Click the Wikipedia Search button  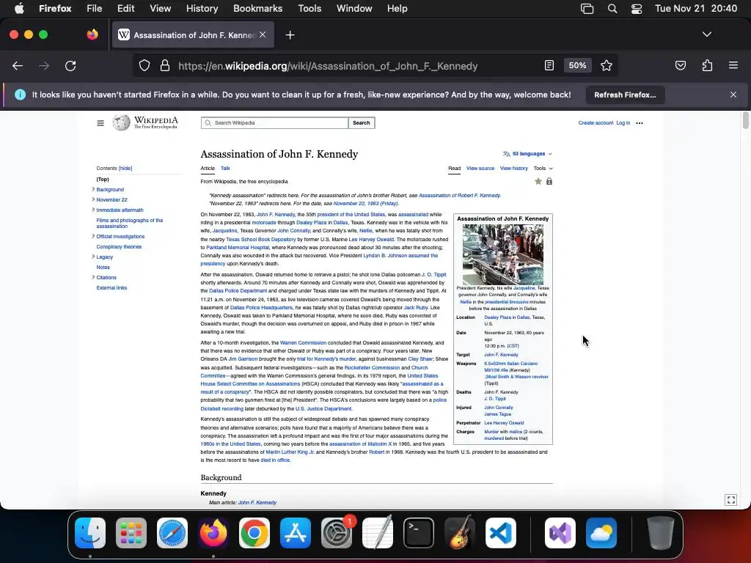click(x=361, y=123)
